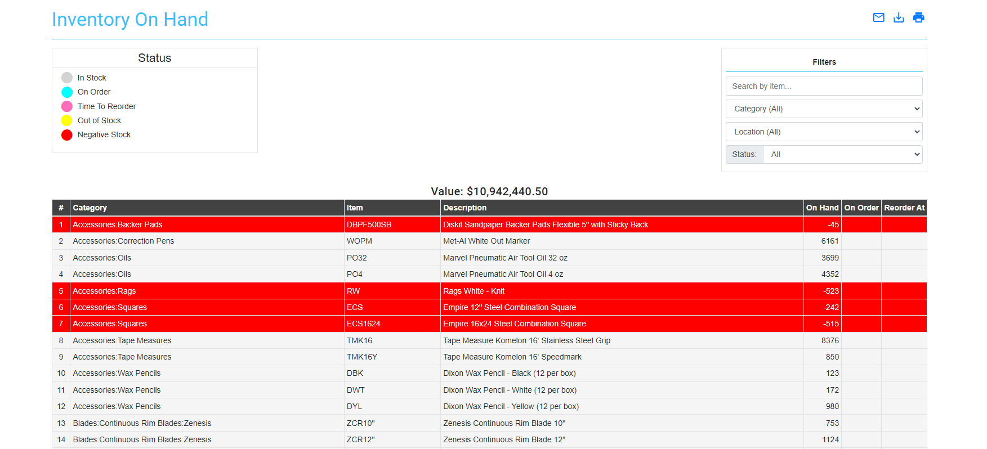Click the download report icon
The image size is (987, 449).
(899, 17)
